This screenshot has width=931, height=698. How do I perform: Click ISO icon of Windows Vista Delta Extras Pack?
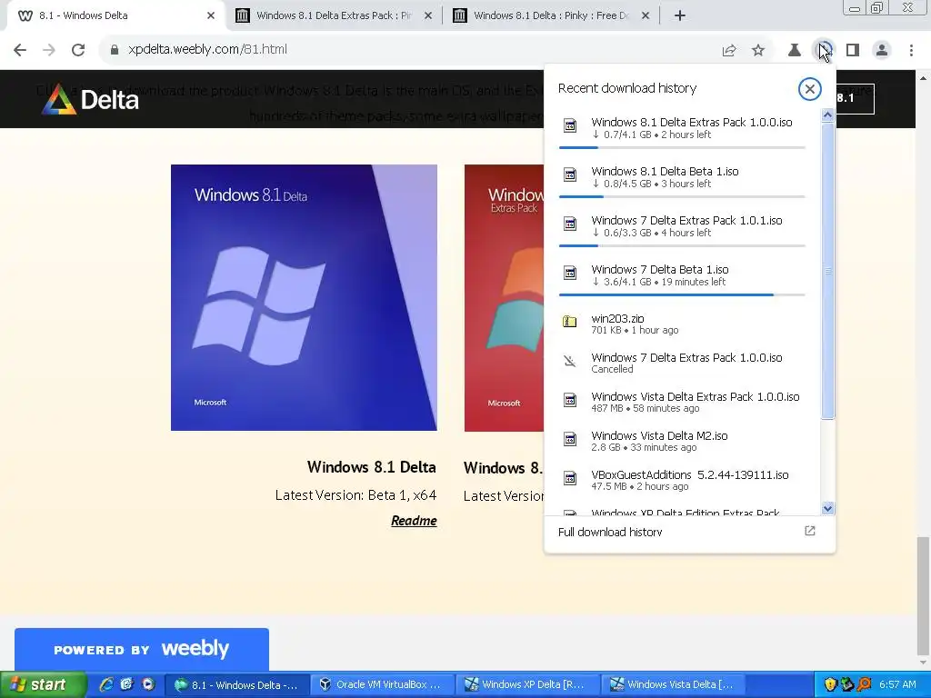[570, 400]
